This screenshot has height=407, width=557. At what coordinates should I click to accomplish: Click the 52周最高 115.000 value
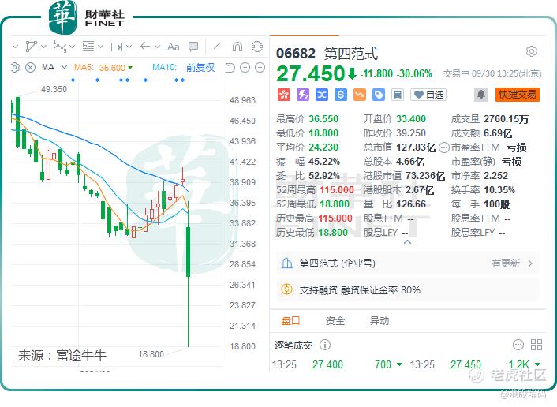coord(337,189)
